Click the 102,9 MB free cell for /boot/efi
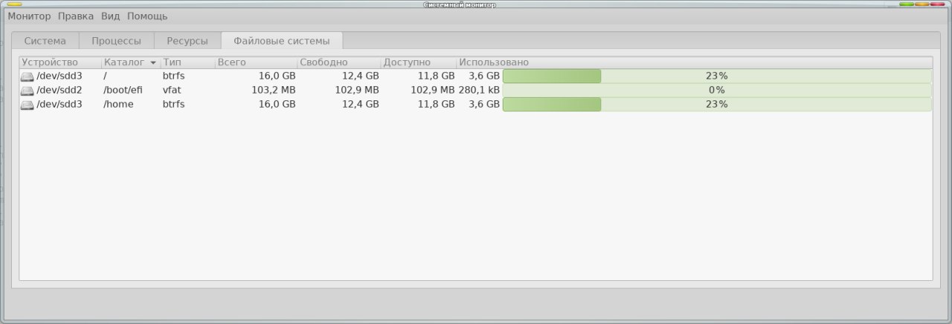This screenshot has height=324, width=952. coord(356,90)
